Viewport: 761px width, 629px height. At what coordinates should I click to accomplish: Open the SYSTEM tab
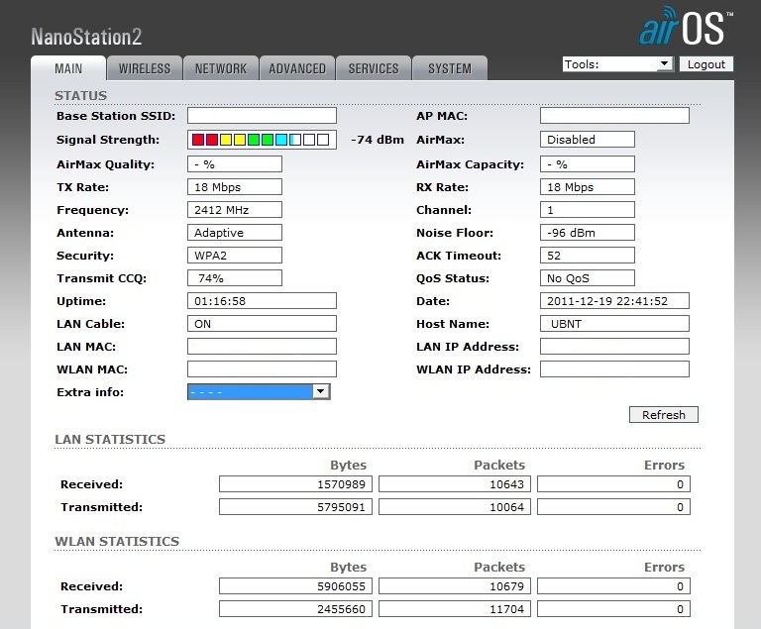(450, 68)
